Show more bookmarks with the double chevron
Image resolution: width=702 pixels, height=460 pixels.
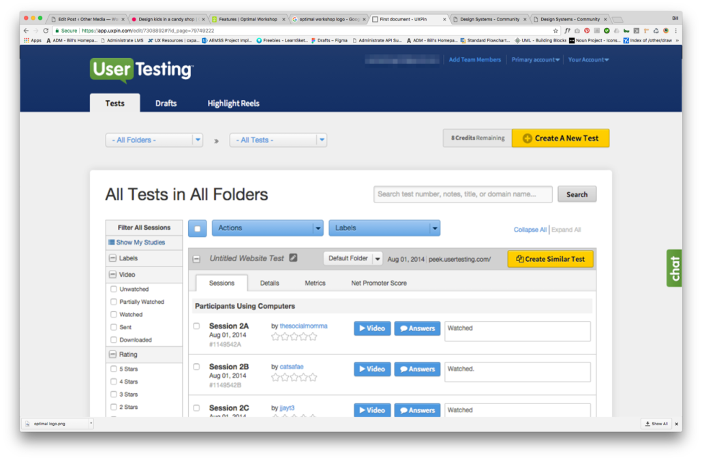(x=677, y=41)
